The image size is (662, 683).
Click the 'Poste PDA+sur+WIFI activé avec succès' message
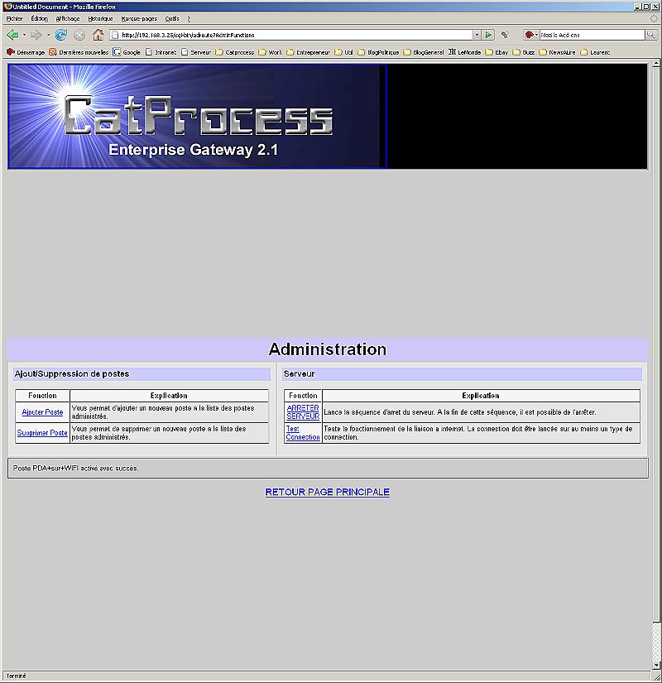pyautogui.click(x=76, y=469)
